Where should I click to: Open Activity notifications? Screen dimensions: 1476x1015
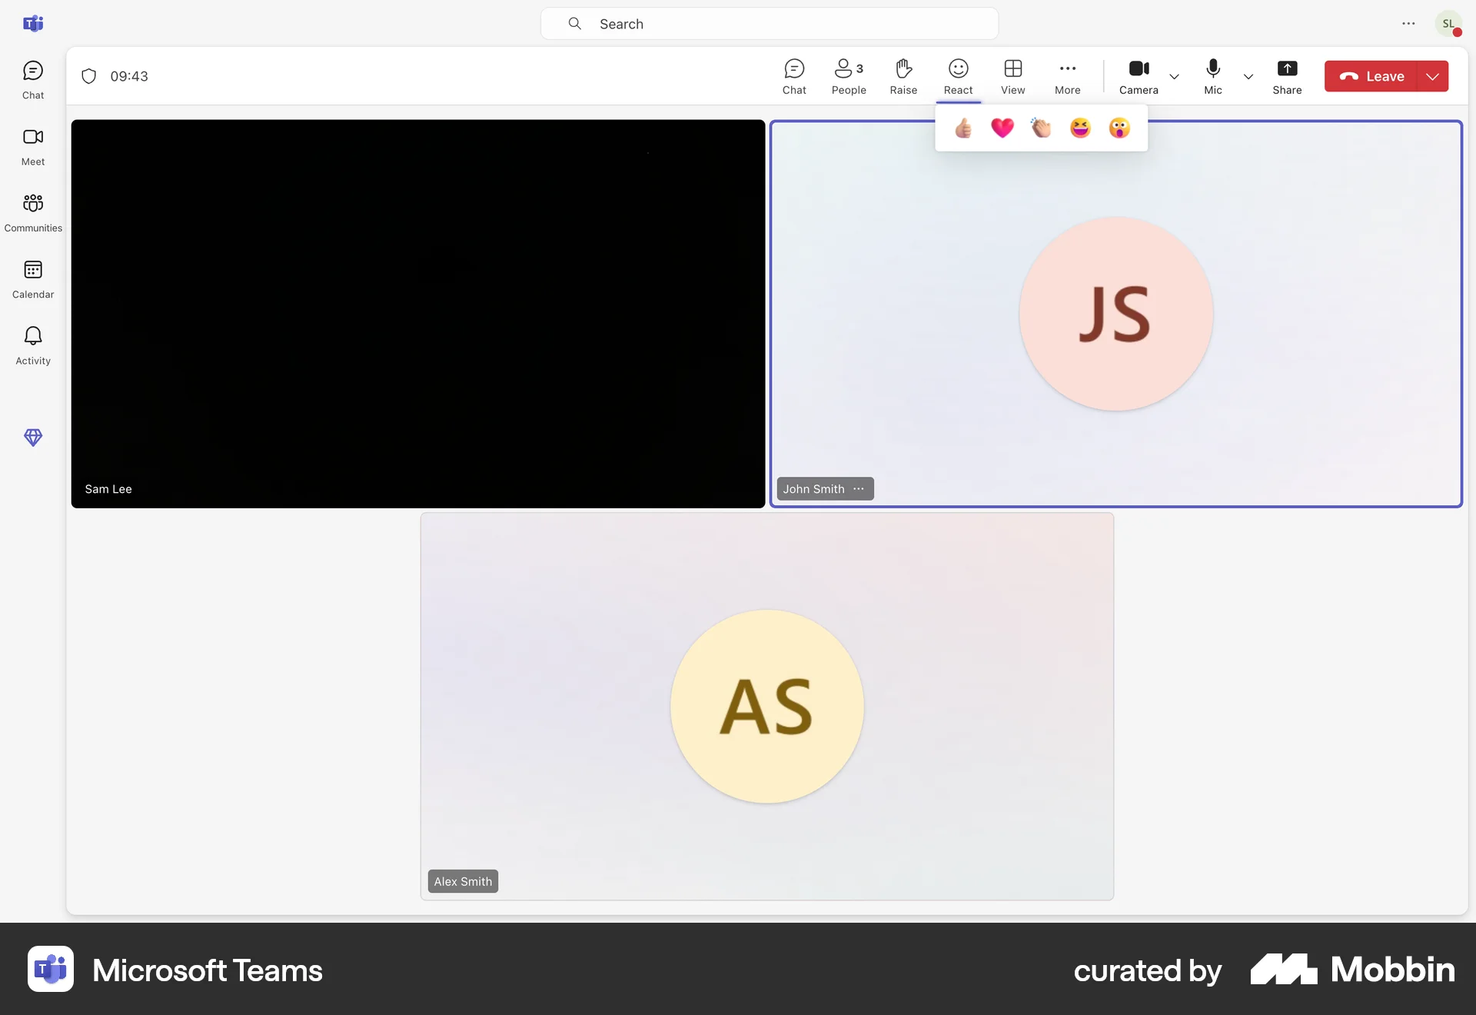click(32, 344)
